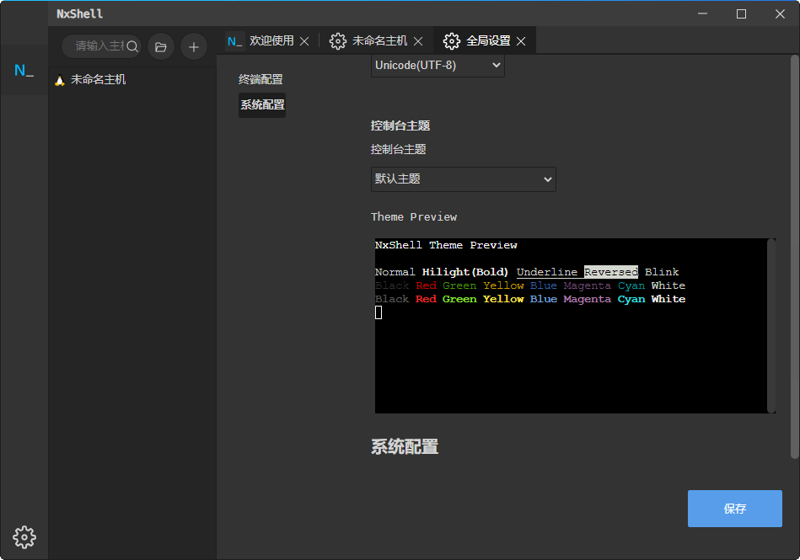Click the bold 控制台主题 heading
This screenshot has height=560, width=800.
400,125
